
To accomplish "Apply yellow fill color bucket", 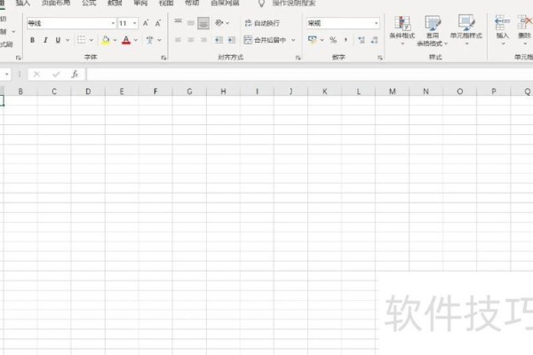I will point(106,40).
